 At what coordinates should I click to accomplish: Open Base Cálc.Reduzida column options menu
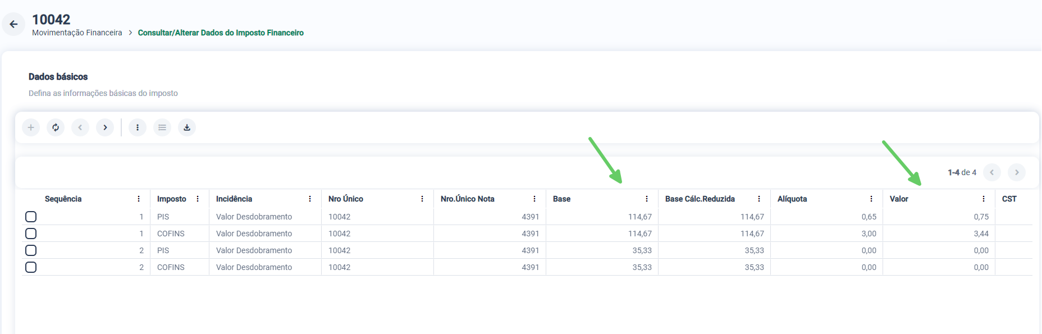759,199
